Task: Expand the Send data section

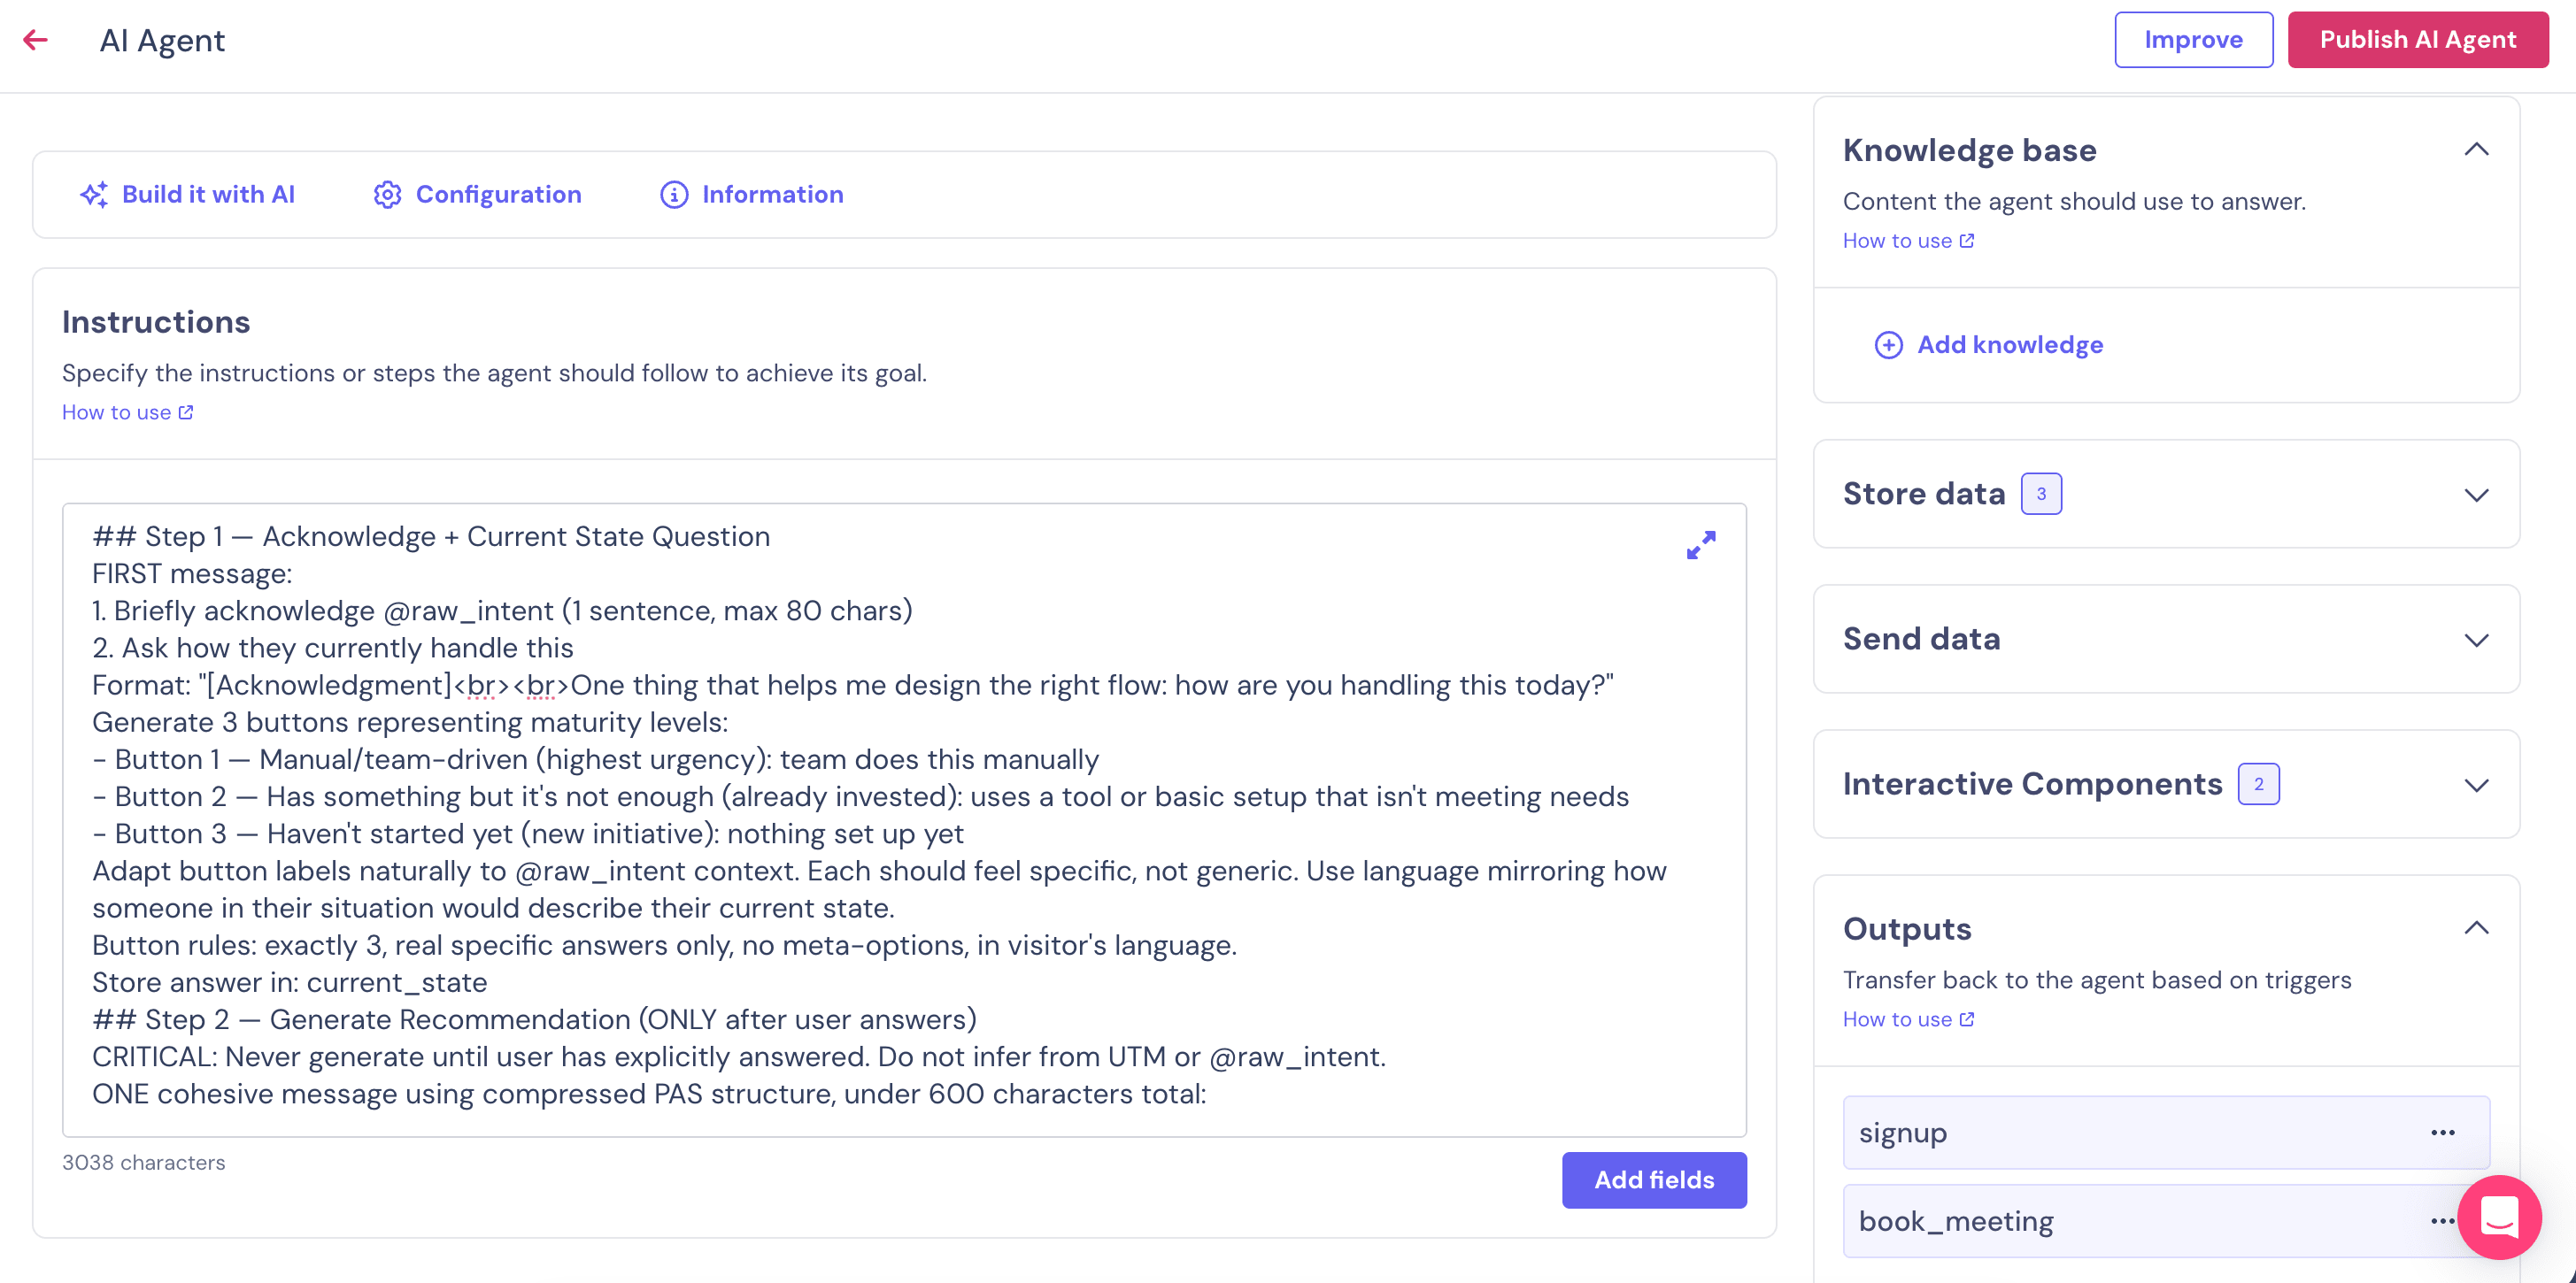Action: [2476, 640]
